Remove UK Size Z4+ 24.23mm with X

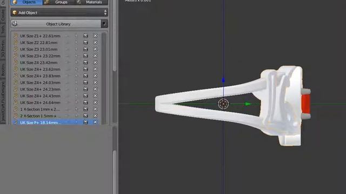[x=95, y=89]
